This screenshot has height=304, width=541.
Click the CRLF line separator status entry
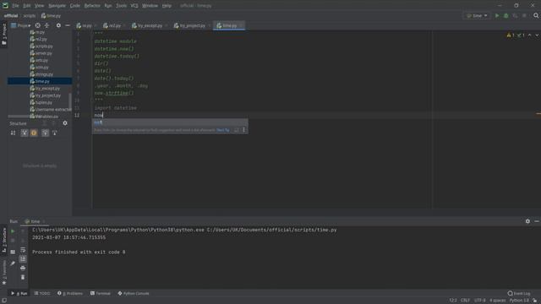click(465, 301)
